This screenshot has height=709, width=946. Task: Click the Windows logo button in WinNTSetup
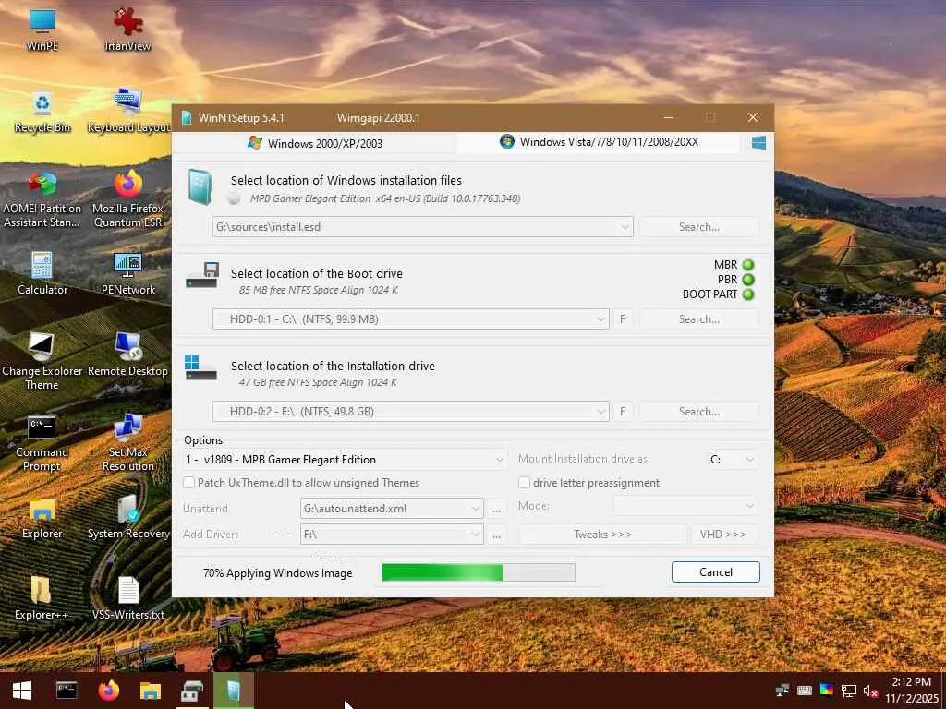(x=759, y=142)
